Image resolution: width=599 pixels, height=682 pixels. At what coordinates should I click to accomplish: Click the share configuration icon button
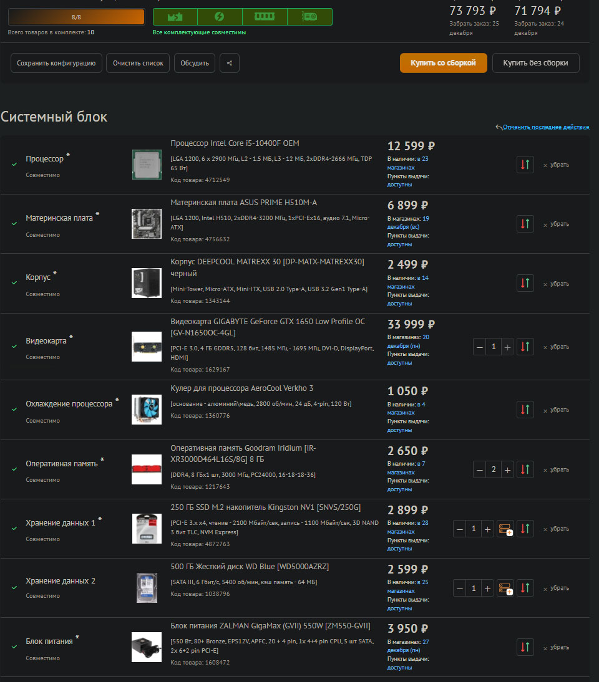click(230, 63)
